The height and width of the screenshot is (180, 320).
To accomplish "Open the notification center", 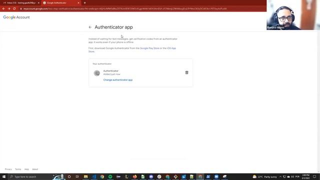I will [x=314, y=176].
